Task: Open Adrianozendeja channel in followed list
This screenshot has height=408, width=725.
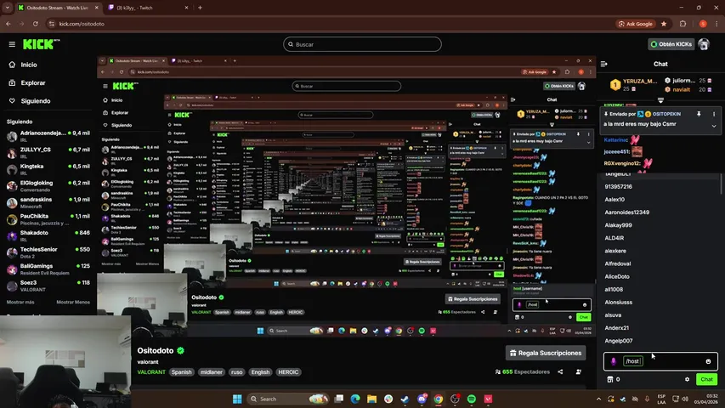Action: pyautogui.click(x=48, y=135)
